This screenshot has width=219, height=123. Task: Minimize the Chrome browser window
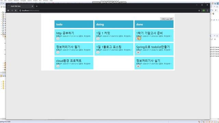(x=197, y=5)
